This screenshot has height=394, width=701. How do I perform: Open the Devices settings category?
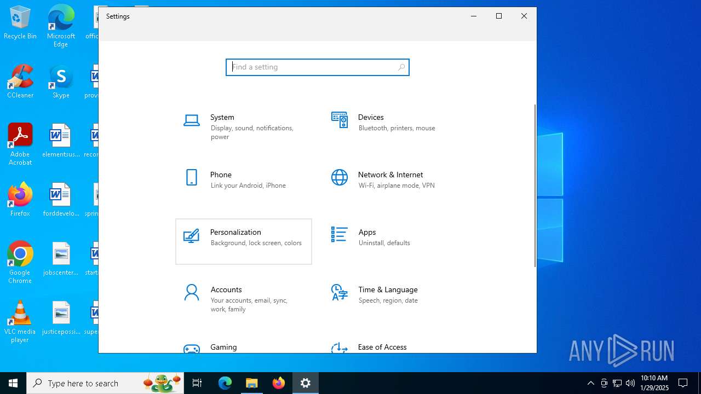[x=392, y=127]
